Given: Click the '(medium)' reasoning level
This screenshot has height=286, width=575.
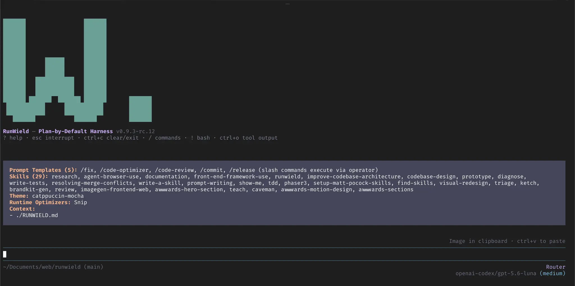Looking at the screenshot, I should coord(552,273).
